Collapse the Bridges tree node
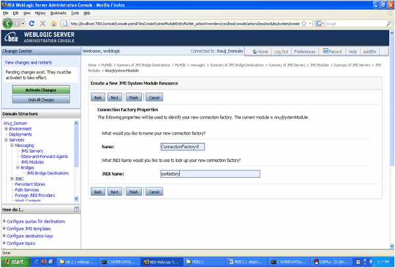Viewport: 395px width, 268px height. 18,167
